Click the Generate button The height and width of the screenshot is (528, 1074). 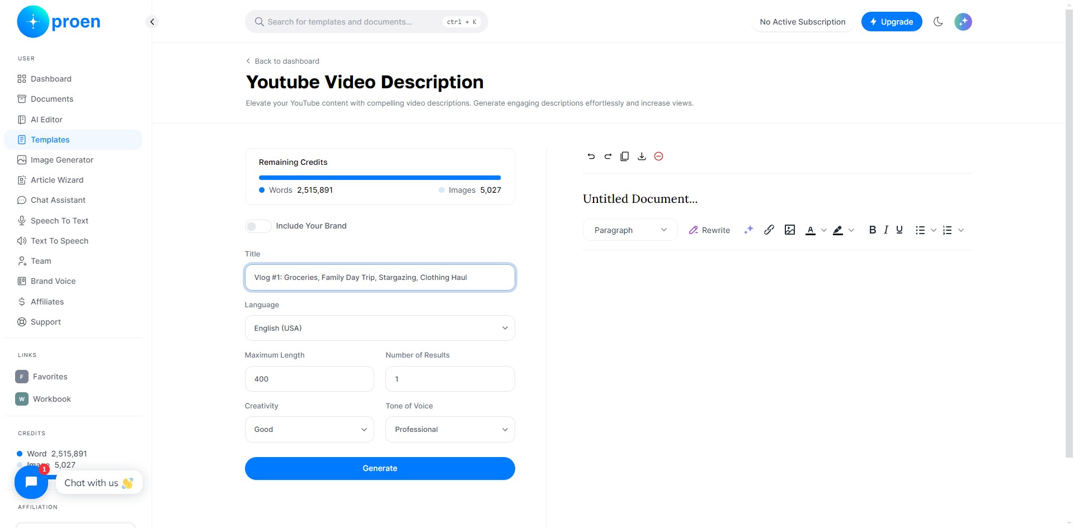click(x=380, y=468)
